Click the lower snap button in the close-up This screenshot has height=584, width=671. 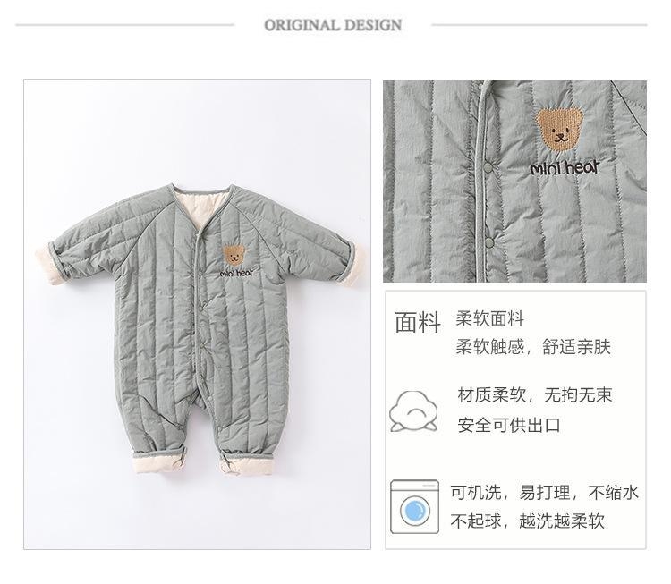(489, 243)
